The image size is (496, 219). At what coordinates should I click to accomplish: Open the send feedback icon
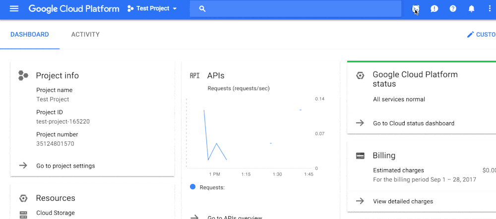point(434,9)
